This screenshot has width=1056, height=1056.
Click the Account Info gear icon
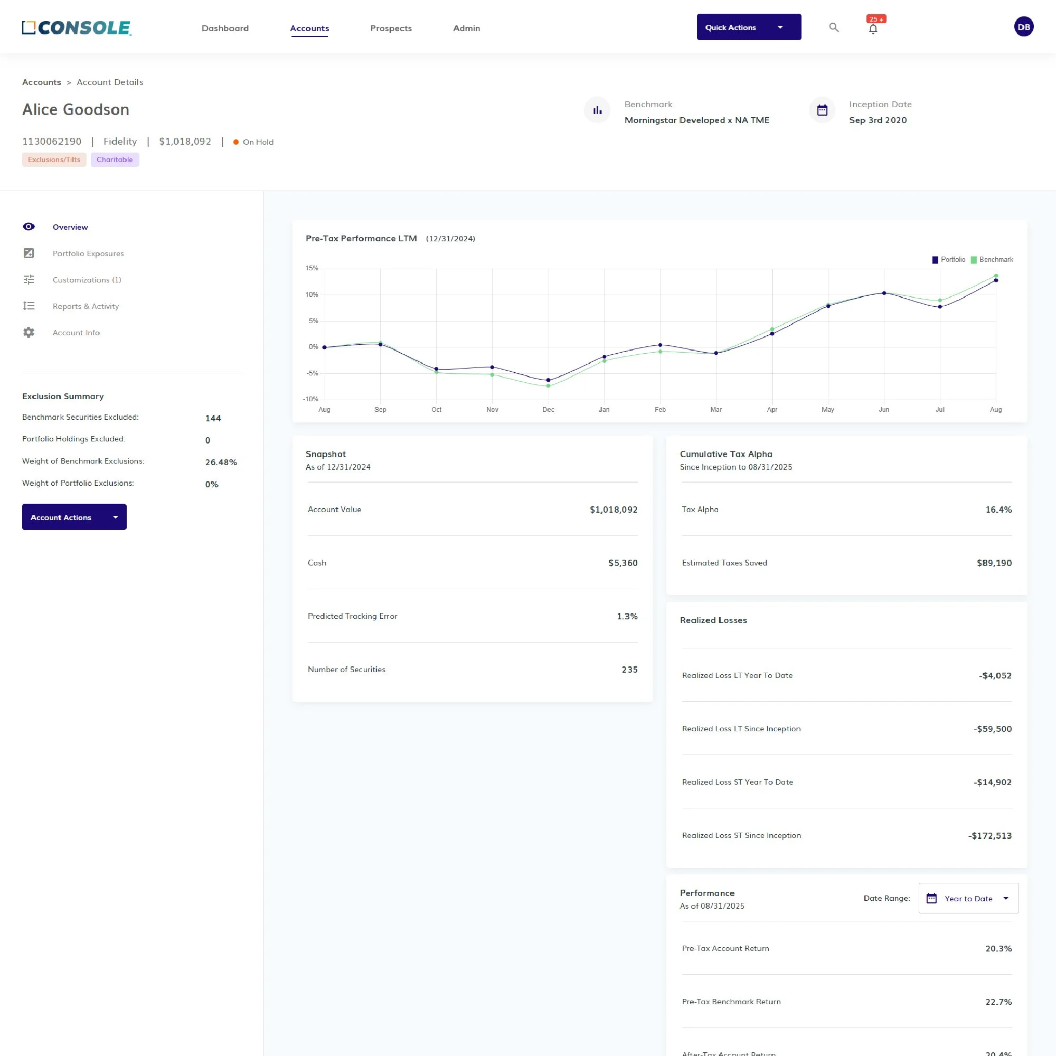[29, 332]
